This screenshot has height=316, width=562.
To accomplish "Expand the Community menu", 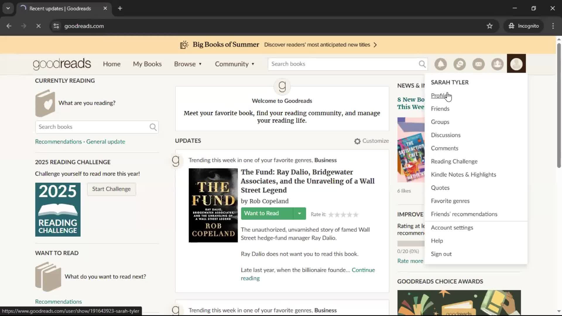I will (x=235, y=64).
